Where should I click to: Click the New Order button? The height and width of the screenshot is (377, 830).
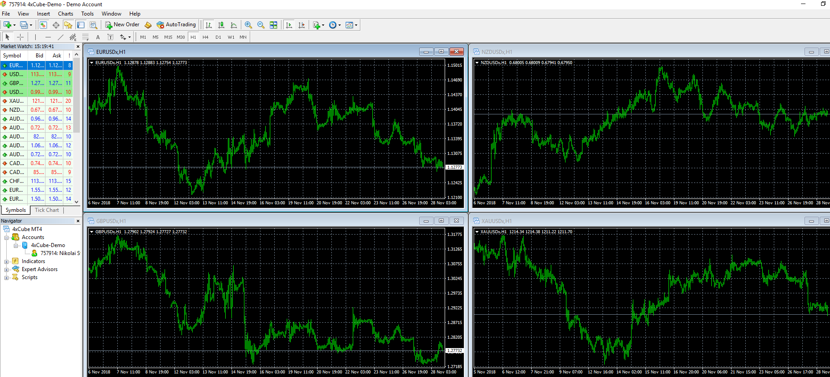pyautogui.click(x=122, y=25)
